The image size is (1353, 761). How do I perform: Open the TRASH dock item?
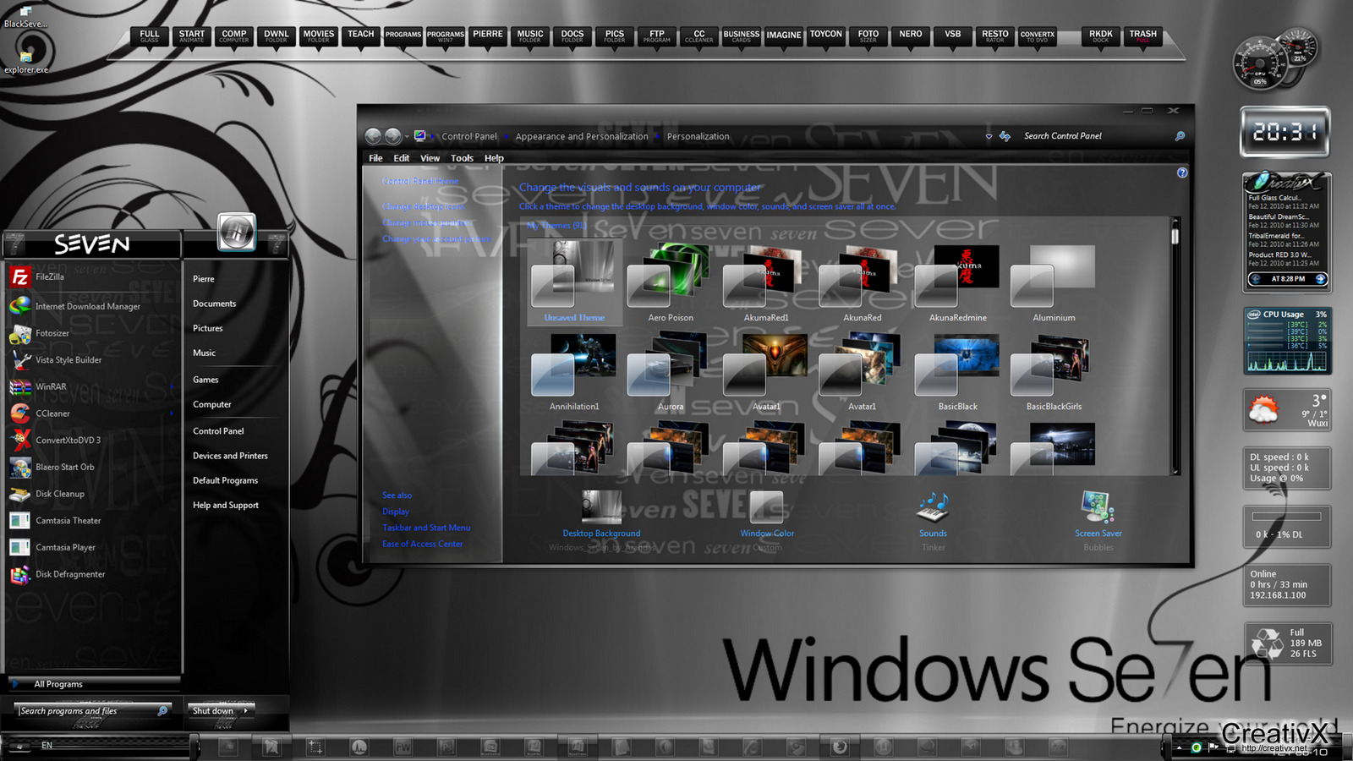pos(1143,36)
